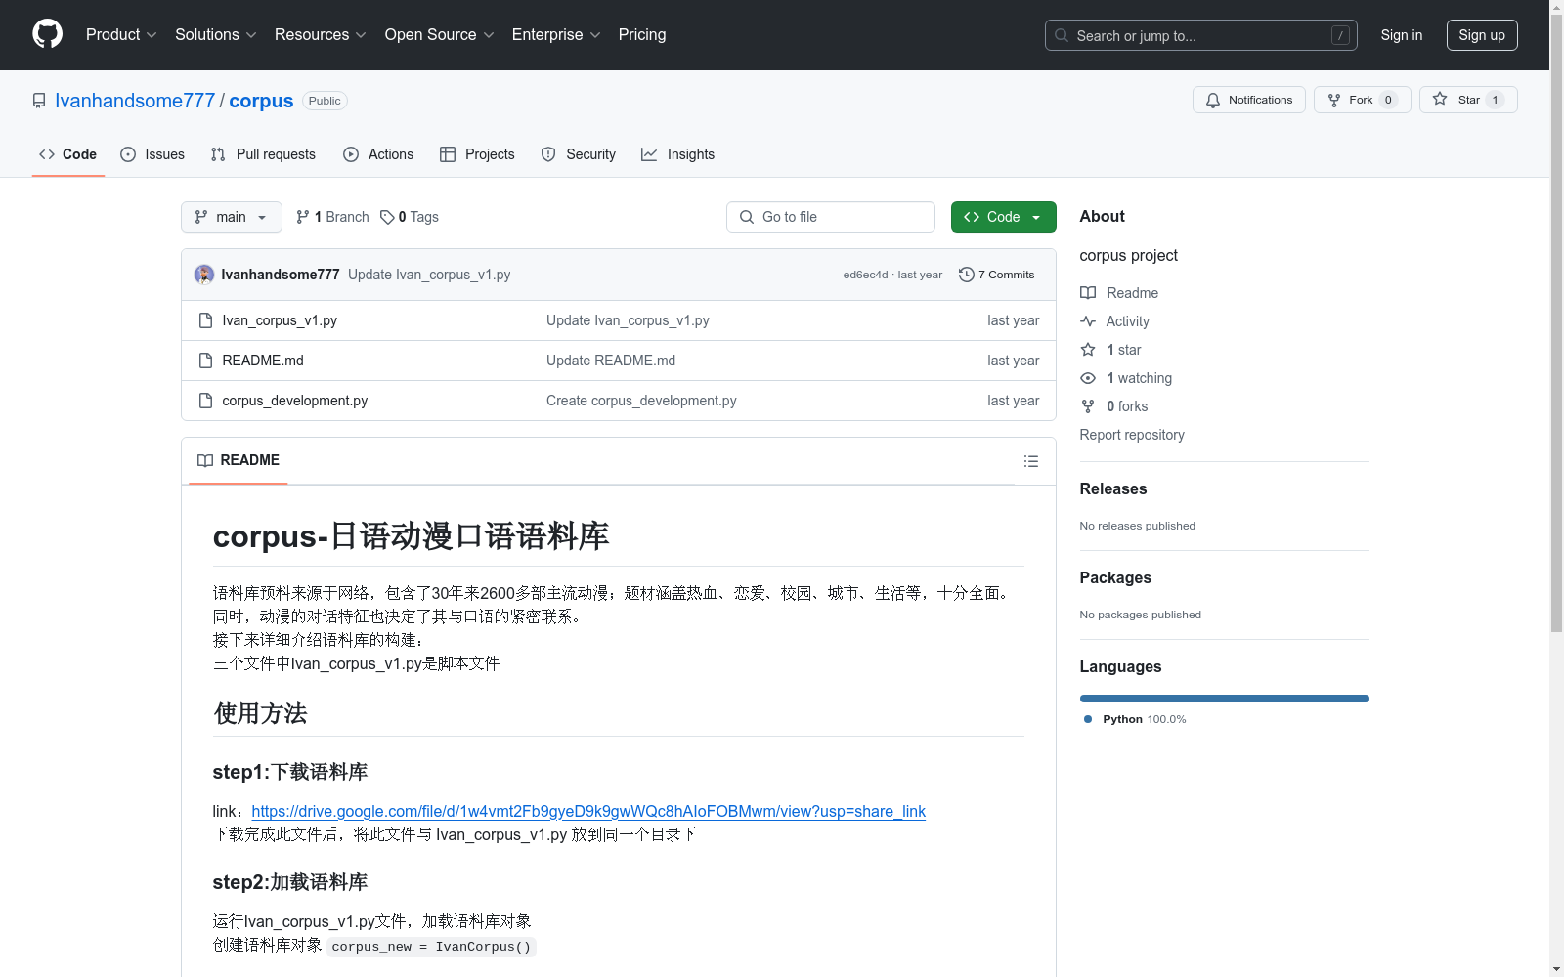Expand the Resources menu
The width and height of the screenshot is (1564, 977).
pos(320,34)
